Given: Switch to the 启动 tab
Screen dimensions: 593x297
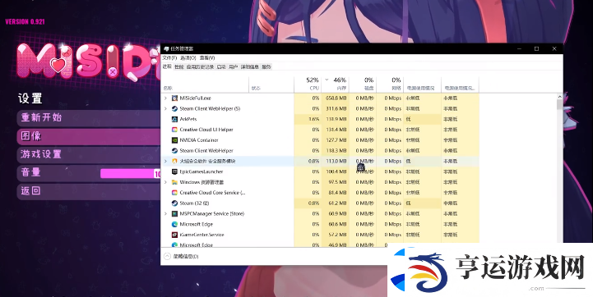Looking at the screenshot, I should 221,66.
